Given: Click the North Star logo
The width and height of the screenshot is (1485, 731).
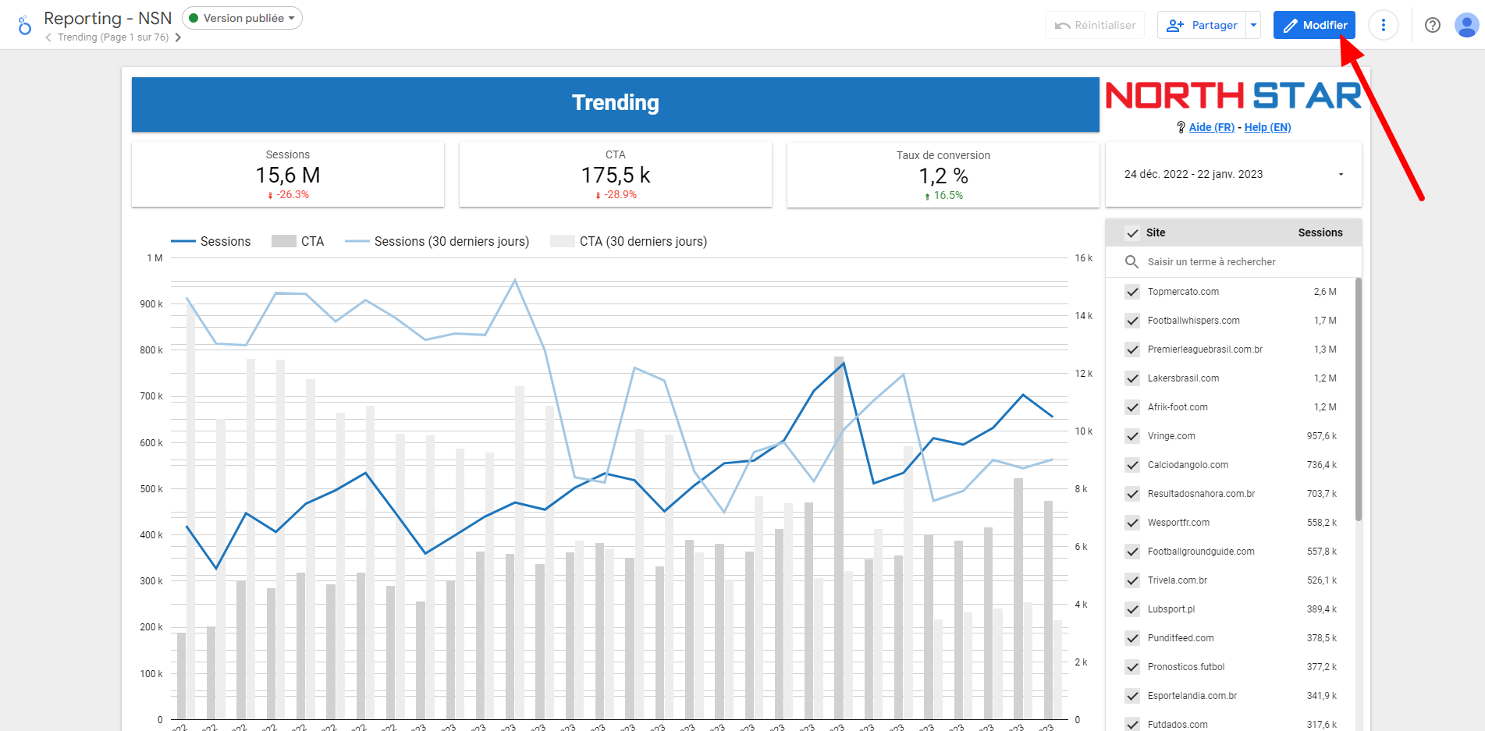Looking at the screenshot, I should [1233, 96].
